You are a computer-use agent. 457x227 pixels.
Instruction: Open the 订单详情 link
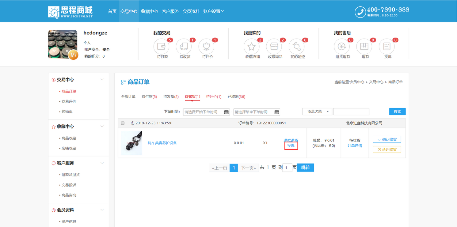tap(355, 146)
